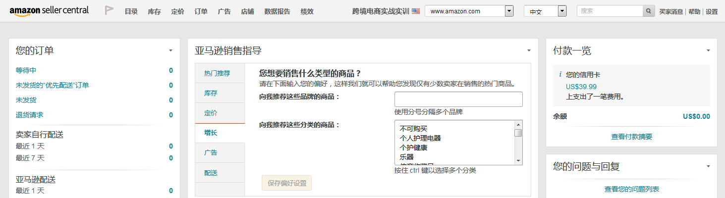Switch to the 热门推荐 tab
This screenshot has height=198, width=725.
click(x=217, y=73)
